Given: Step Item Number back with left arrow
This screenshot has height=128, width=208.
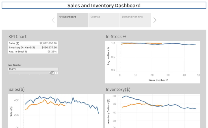Looking at the screenshot, I should [53, 73].
